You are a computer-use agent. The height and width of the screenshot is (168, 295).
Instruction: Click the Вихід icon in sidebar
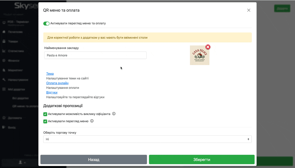pos(4,127)
